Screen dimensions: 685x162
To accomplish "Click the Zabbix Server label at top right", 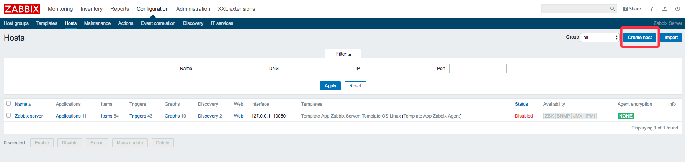I will (668, 23).
